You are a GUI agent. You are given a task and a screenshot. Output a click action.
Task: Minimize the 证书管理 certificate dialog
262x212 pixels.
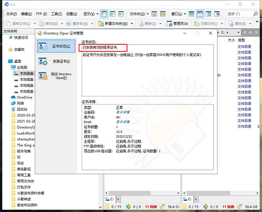tap(185, 33)
